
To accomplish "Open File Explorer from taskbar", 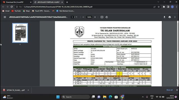I will 105,97.
